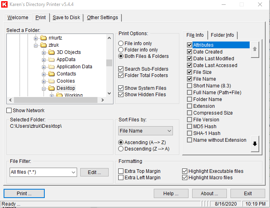Click folder tree scroll-right arrow
Image resolution: width=270 pixels, height=208 pixels.
[x=103, y=100]
